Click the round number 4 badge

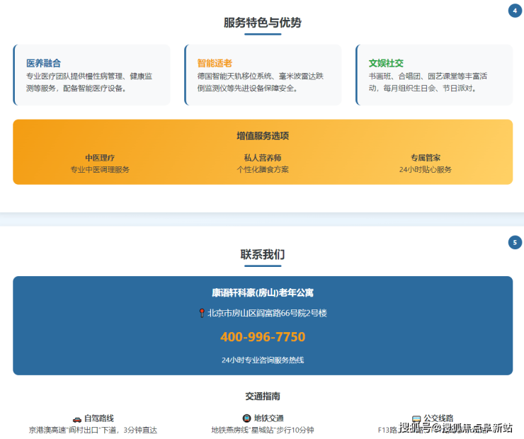coord(515,11)
